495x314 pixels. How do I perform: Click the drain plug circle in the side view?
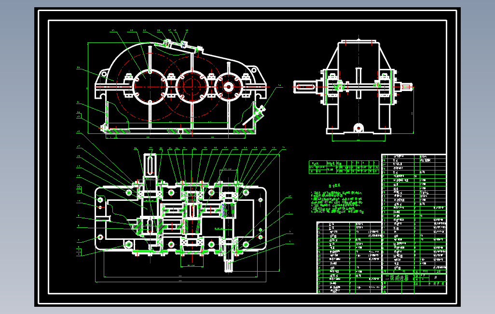point(358,128)
